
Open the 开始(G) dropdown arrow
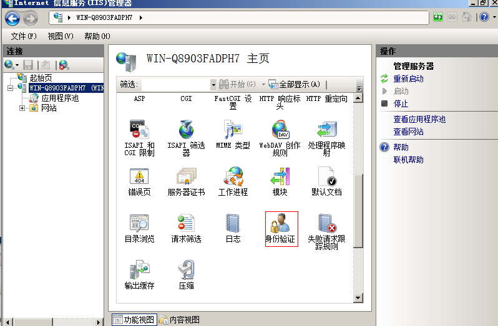[263, 84]
